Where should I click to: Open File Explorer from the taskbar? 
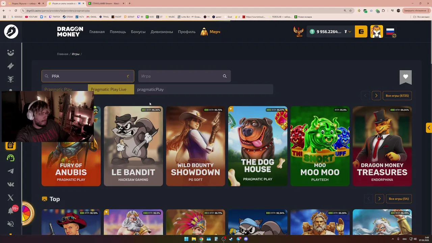point(194,239)
